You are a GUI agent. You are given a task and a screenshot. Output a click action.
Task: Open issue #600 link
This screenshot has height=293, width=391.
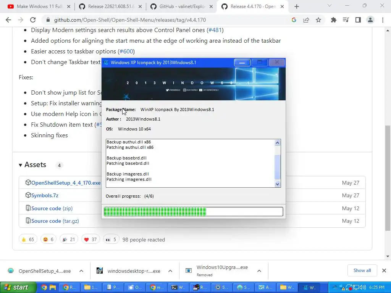point(126,52)
